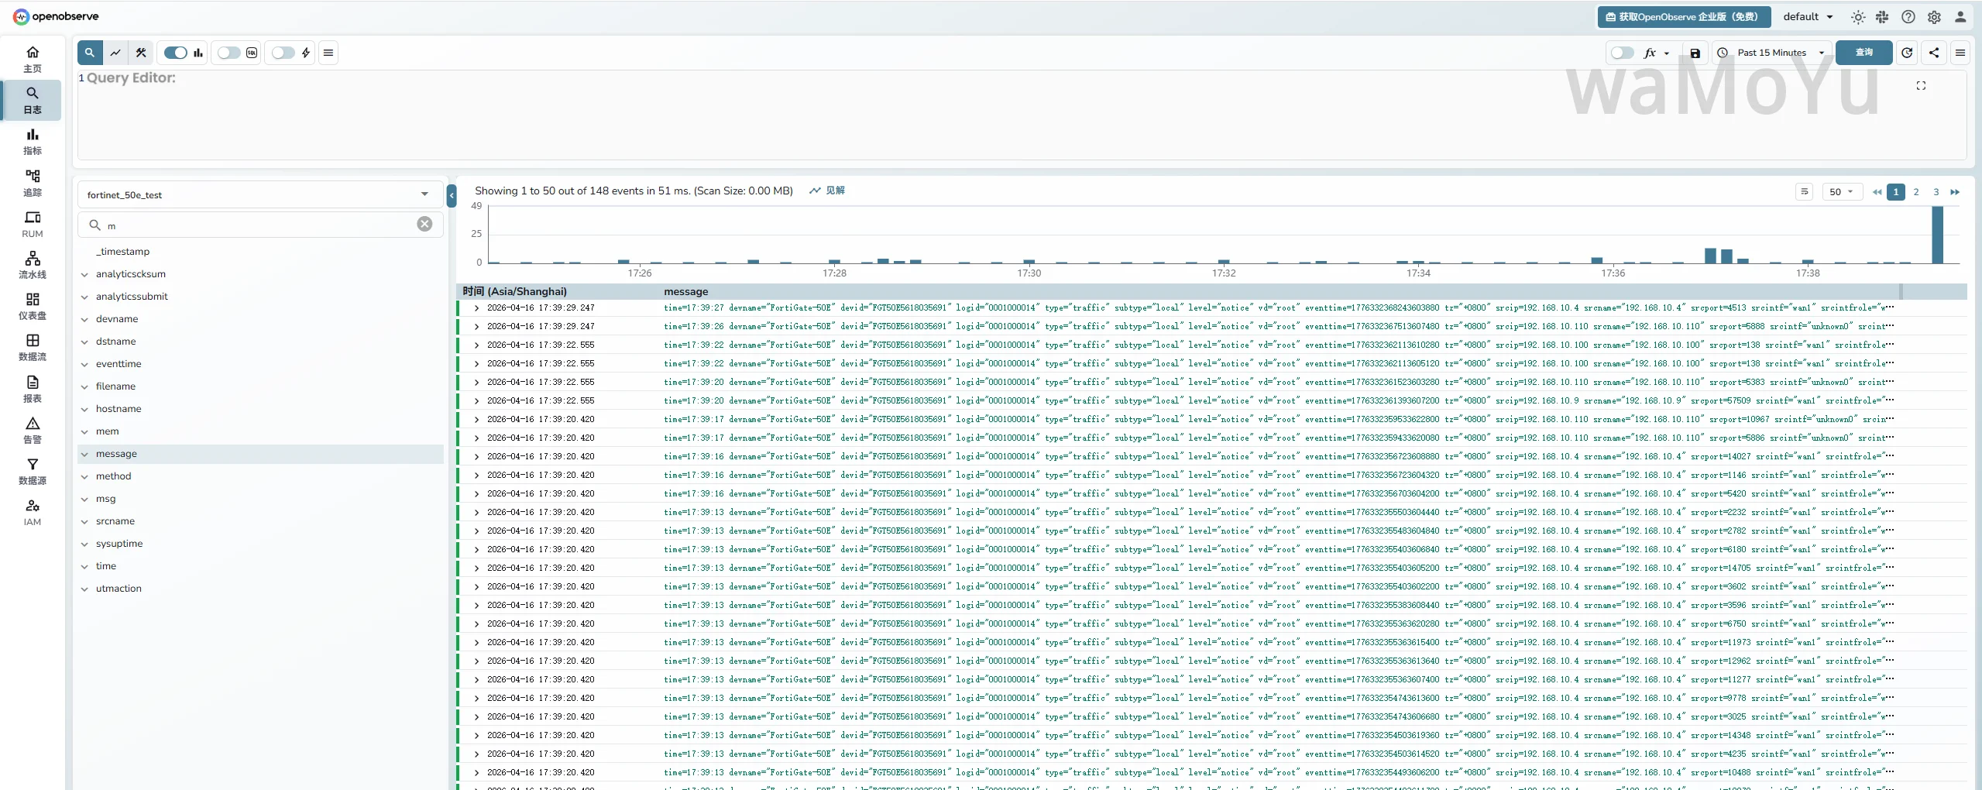The height and width of the screenshot is (790, 1982).
Task: Expand the hostname field in field list
Action: (84, 409)
